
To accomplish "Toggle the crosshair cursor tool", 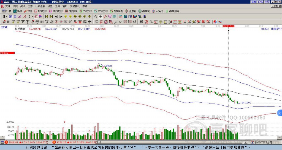I will pyautogui.click(x=100, y=17).
